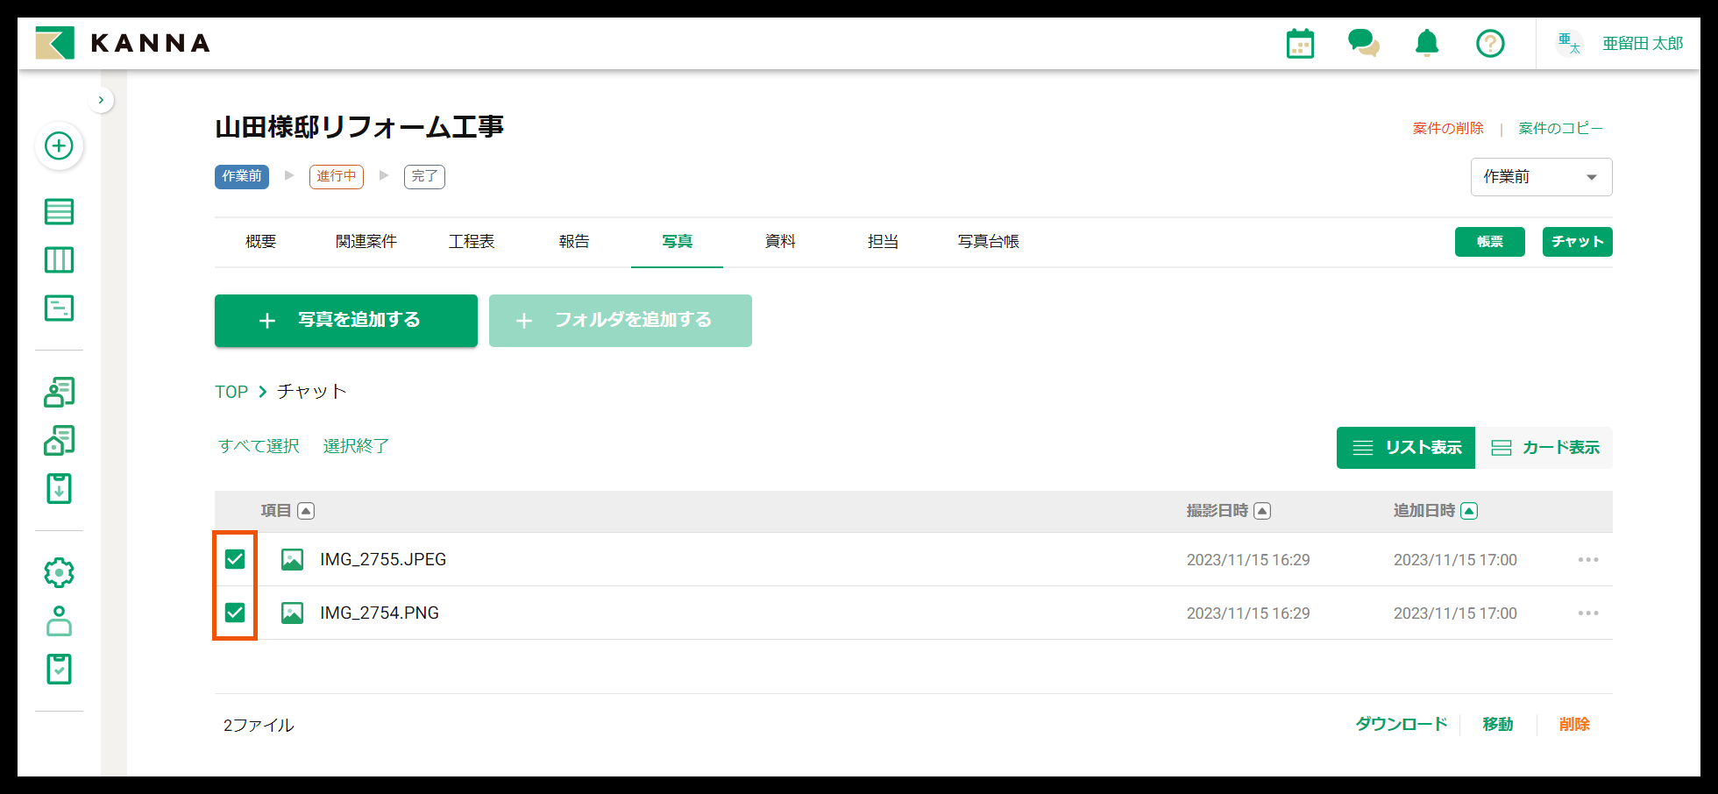Click the 写真を追加する button
1718x794 pixels.
coord(345,321)
